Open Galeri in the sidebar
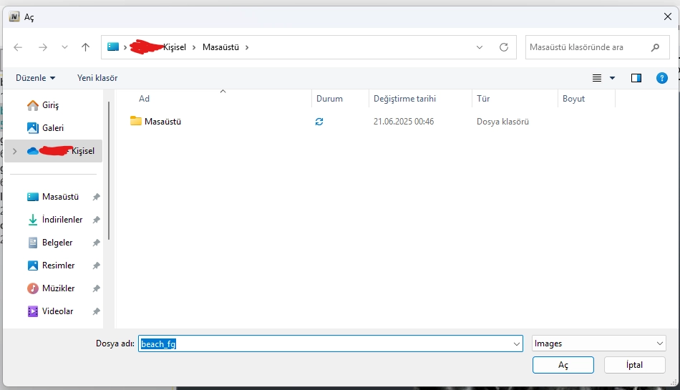Image resolution: width=680 pixels, height=390 pixels. point(54,128)
